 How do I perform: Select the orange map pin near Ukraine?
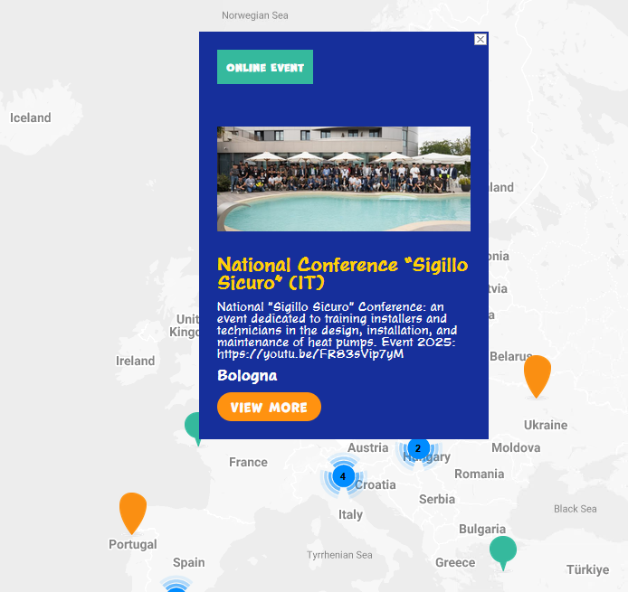coord(538,376)
